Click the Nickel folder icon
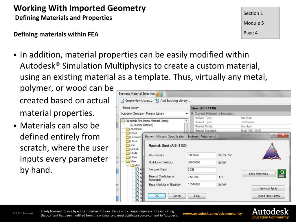296x222 pixels. pyautogui.click(x=128, y=149)
